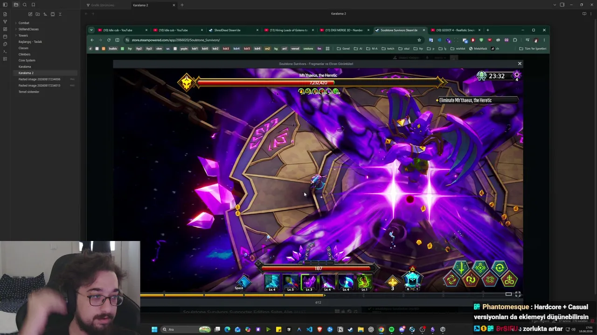Open the browser three-dot menu
This screenshot has height=335, width=597.
544,40
